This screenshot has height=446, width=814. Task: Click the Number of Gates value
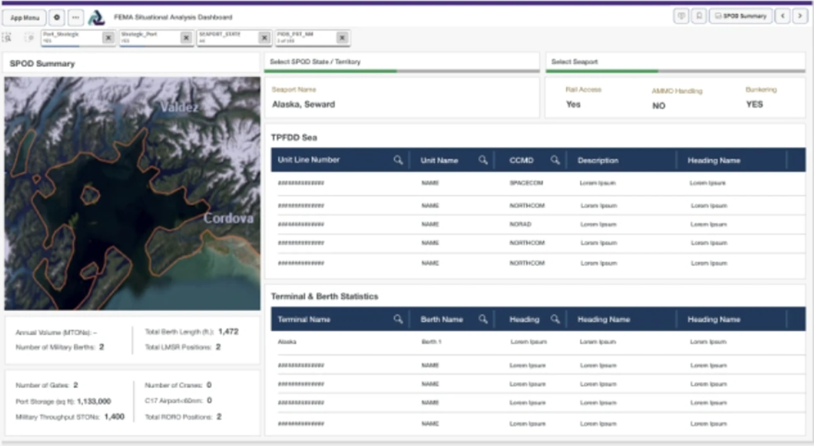coord(75,385)
